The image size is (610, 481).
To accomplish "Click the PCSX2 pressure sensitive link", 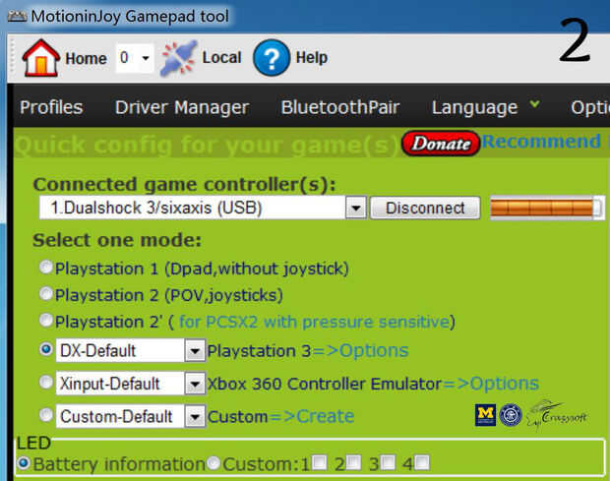I will [314, 322].
